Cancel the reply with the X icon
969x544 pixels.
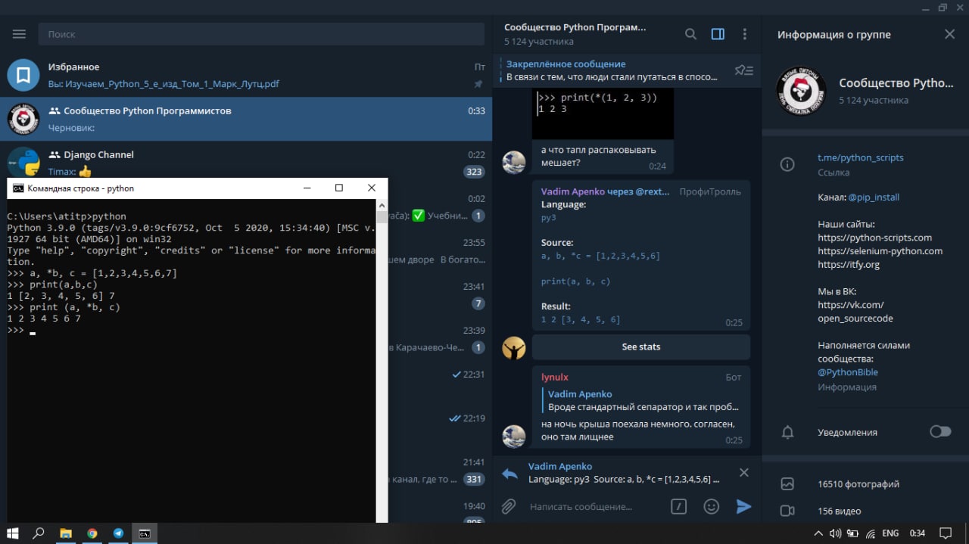[x=743, y=472]
